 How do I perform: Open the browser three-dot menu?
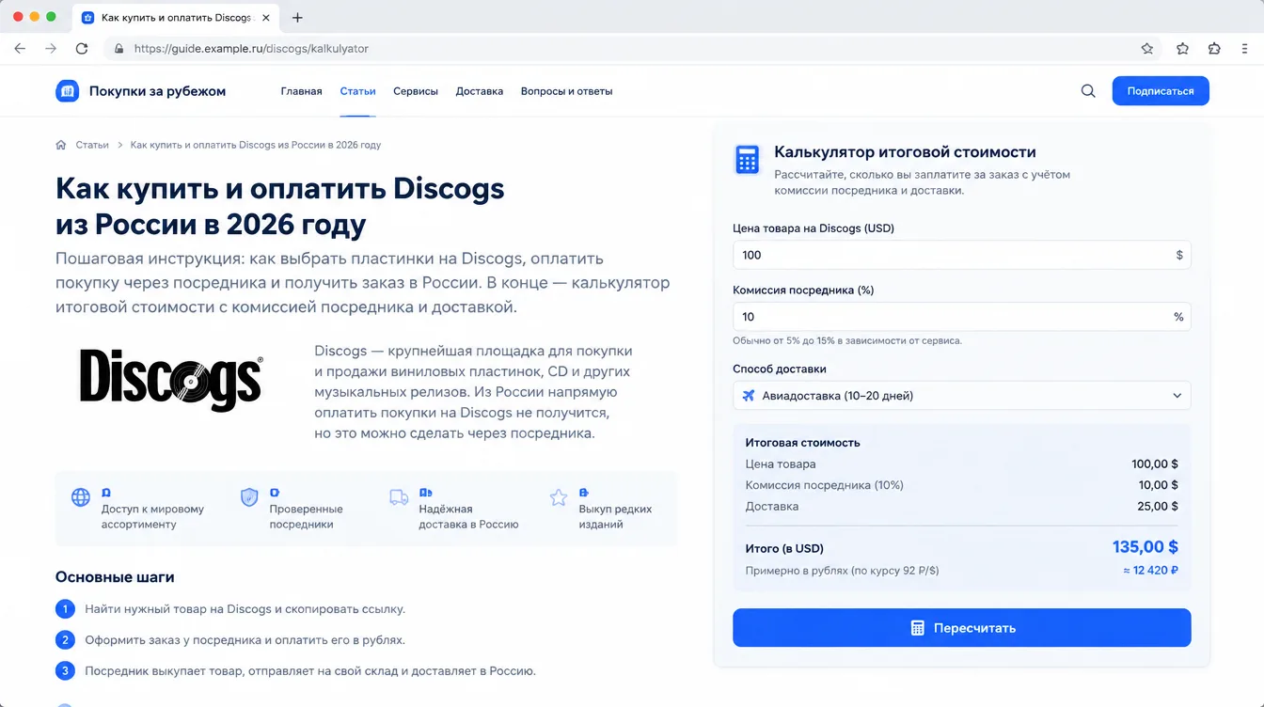pyautogui.click(x=1244, y=49)
